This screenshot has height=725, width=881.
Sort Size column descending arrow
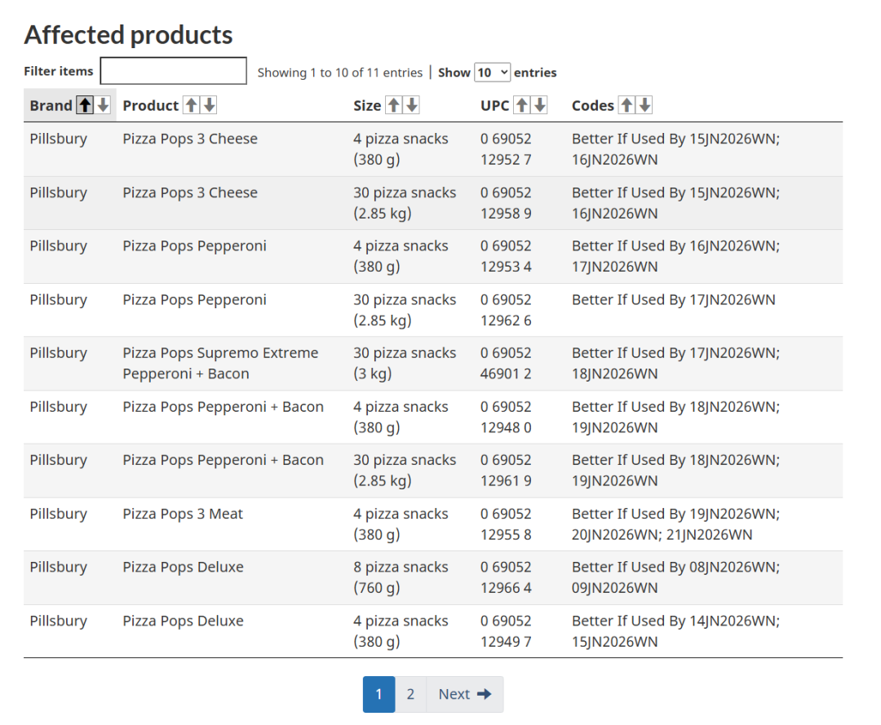[412, 105]
